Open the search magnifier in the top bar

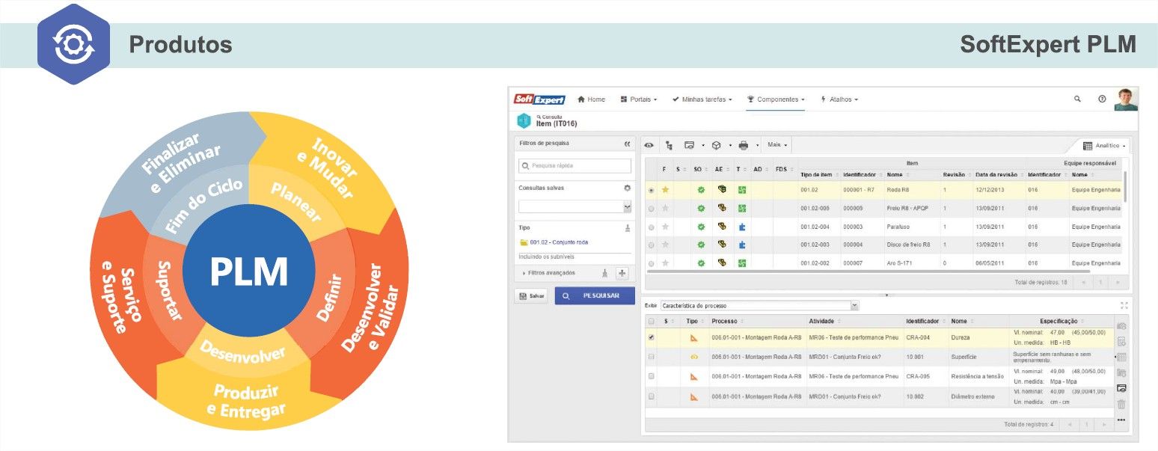click(x=1077, y=99)
